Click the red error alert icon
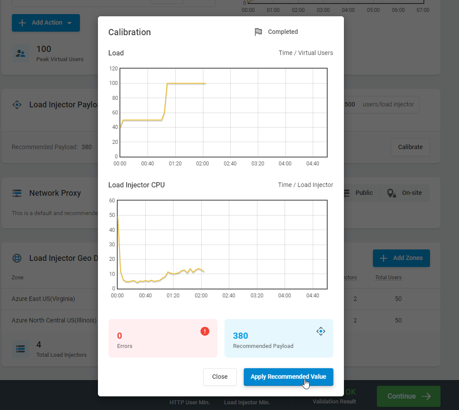The height and width of the screenshot is (410, 459). tap(205, 331)
